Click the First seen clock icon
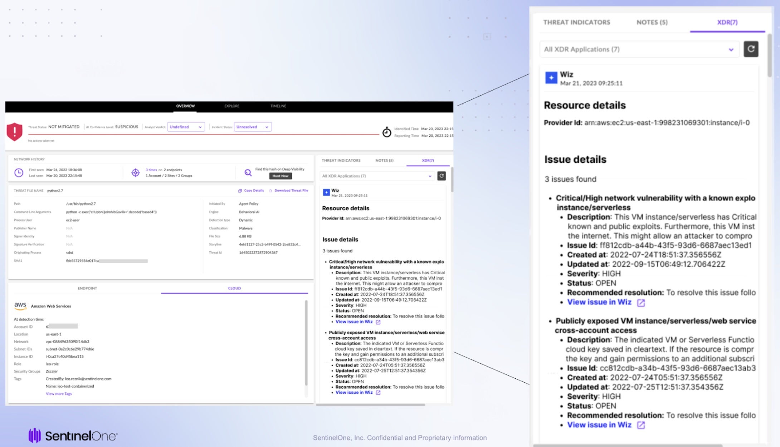 pyautogui.click(x=19, y=173)
